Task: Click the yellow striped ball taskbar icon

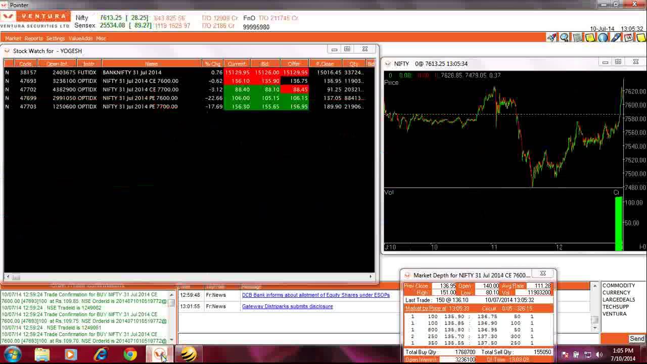Action: 189,354
